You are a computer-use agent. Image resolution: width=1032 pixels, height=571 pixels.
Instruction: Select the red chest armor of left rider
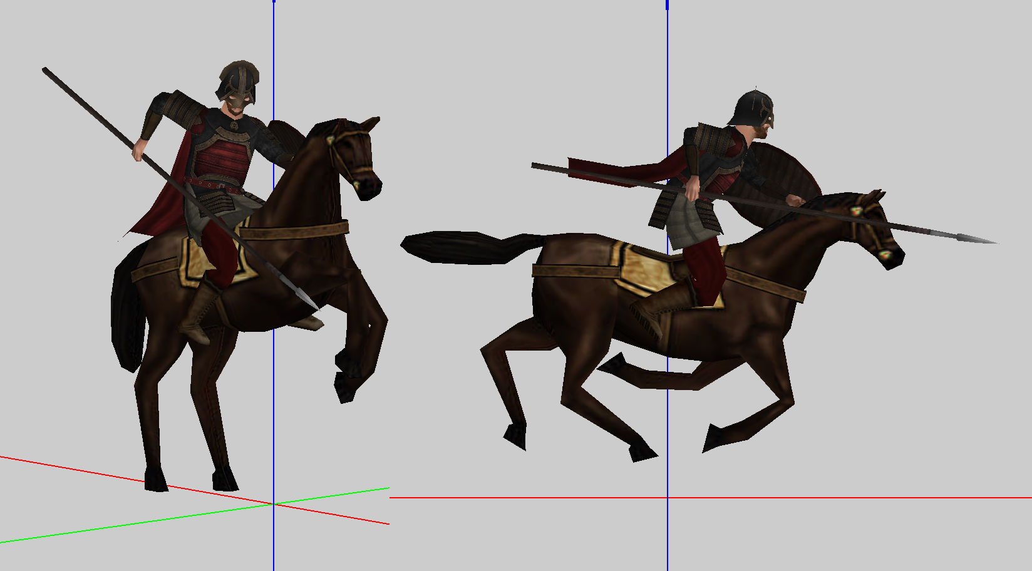[x=222, y=160]
